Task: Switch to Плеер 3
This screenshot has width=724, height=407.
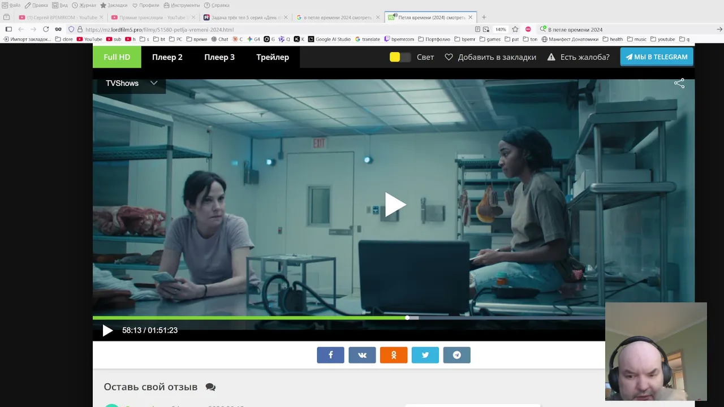Action: pos(219,57)
